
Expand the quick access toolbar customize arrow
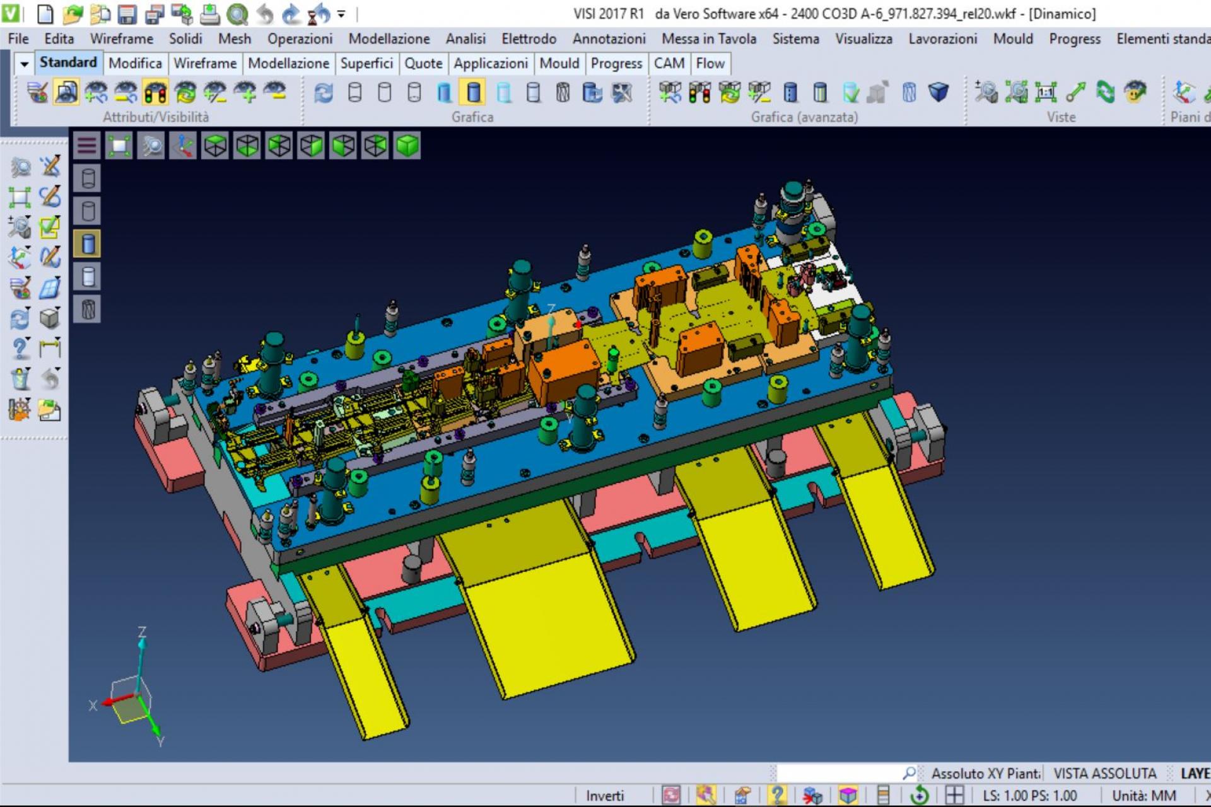click(341, 13)
